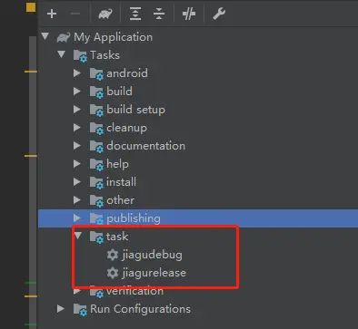Expand the android task group arrow
358x329 pixels.
point(77,73)
